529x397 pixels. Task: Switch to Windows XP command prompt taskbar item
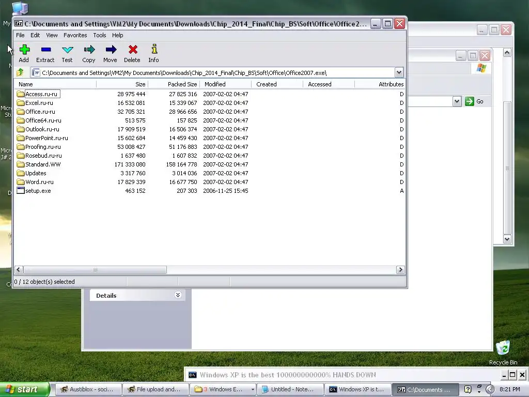[356, 390]
